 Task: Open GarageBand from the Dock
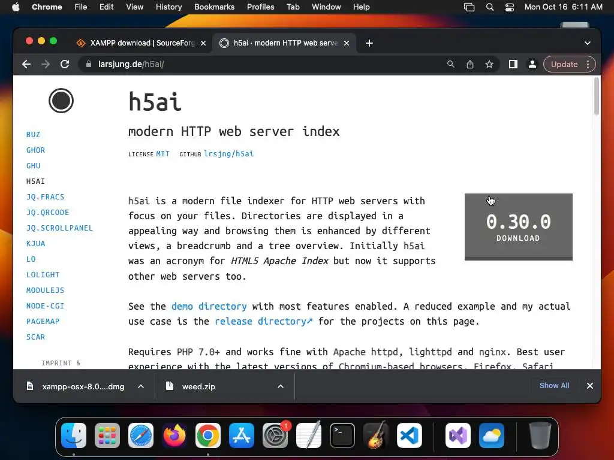coord(376,435)
